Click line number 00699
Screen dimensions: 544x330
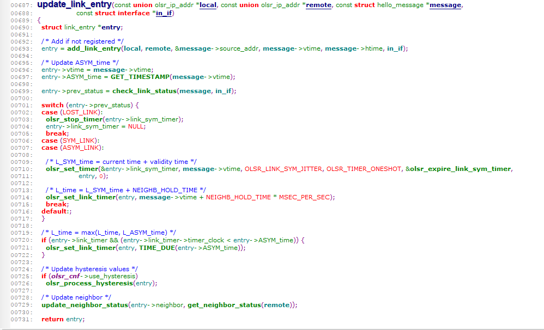(x=21, y=91)
